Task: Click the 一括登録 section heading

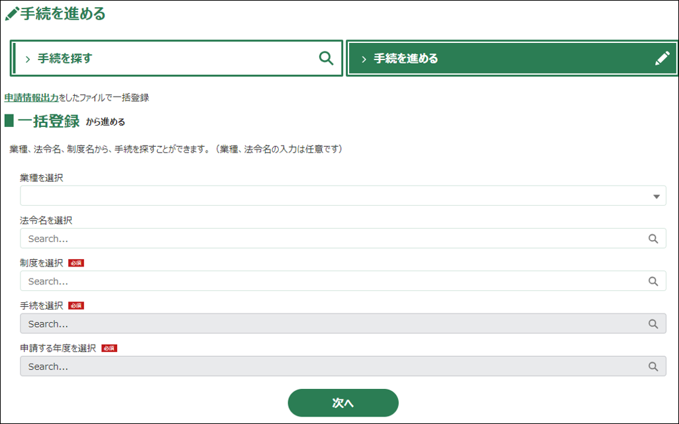Action: [x=49, y=121]
